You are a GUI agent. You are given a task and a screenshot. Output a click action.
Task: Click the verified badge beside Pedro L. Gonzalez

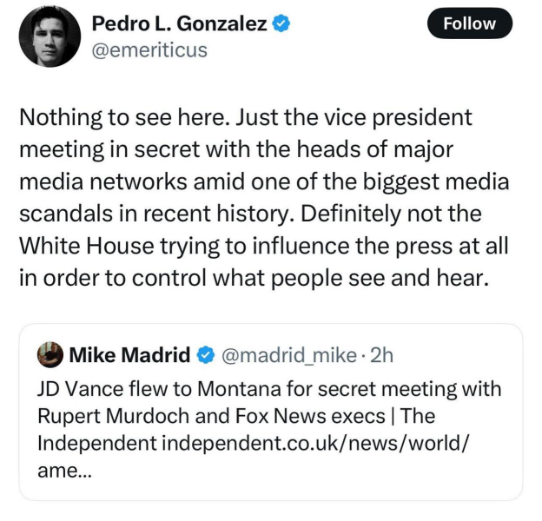pyautogui.click(x=281, y=24)
